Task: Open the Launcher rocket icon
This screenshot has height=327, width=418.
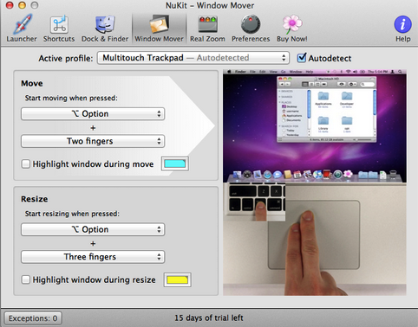Action: [x=22, y=29]
